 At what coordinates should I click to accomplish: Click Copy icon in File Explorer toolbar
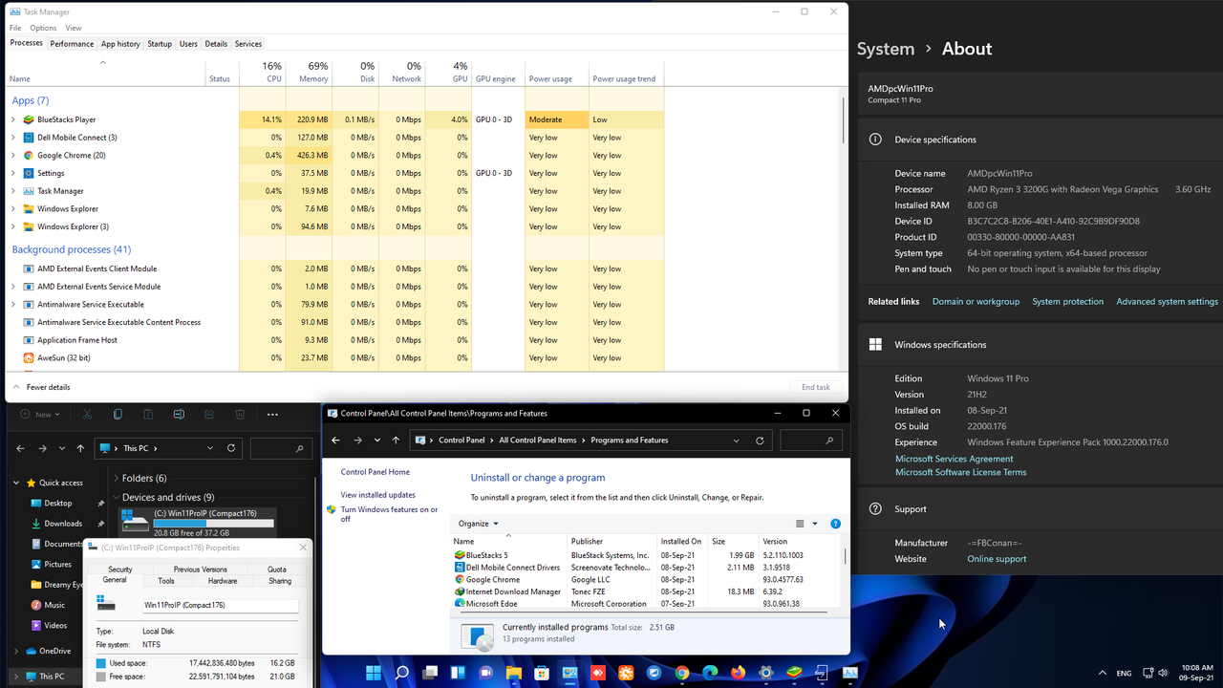click(118, 415)
